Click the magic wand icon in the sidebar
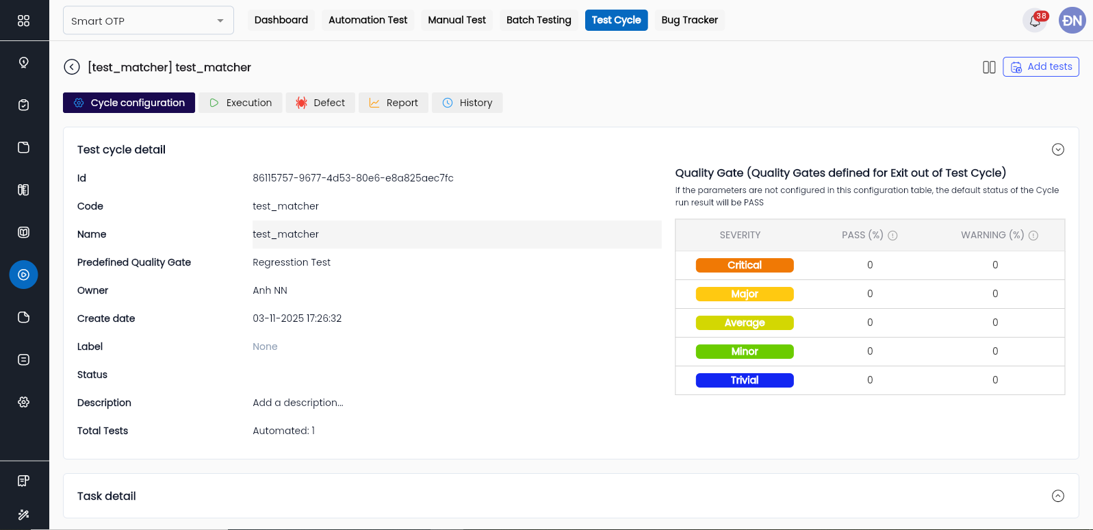 point(24,514)
